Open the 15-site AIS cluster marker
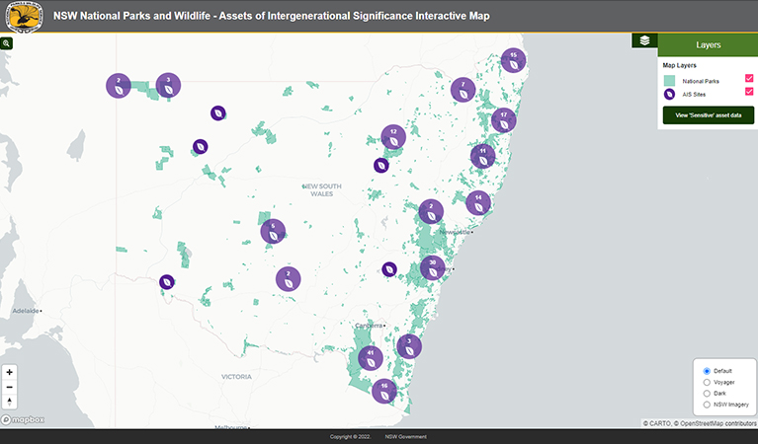The width and height of the screenshot is (758, 444). tap(513, 60)
